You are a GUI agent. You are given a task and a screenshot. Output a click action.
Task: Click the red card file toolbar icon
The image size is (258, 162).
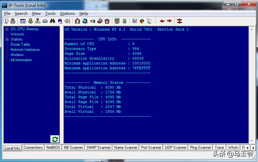coord(100,21)
